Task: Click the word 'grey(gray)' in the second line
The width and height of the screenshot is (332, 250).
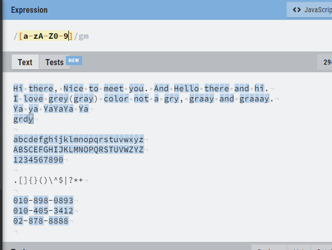Action: (73, 99)
